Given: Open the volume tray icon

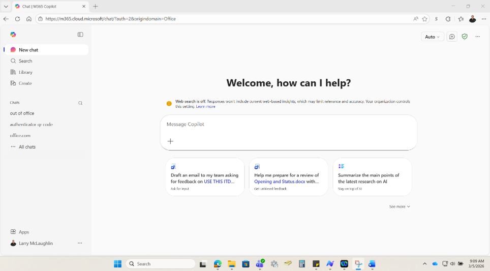Looking at the screenshot, I should [x=452, y=264].
